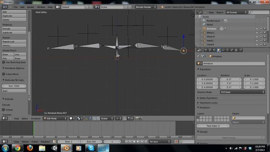Open the Render properties tab icon
This screenshot has width=270, height=152.
point(205,50)
